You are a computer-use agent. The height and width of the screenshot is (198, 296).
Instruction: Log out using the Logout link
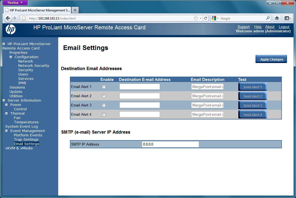pos(284,27)
